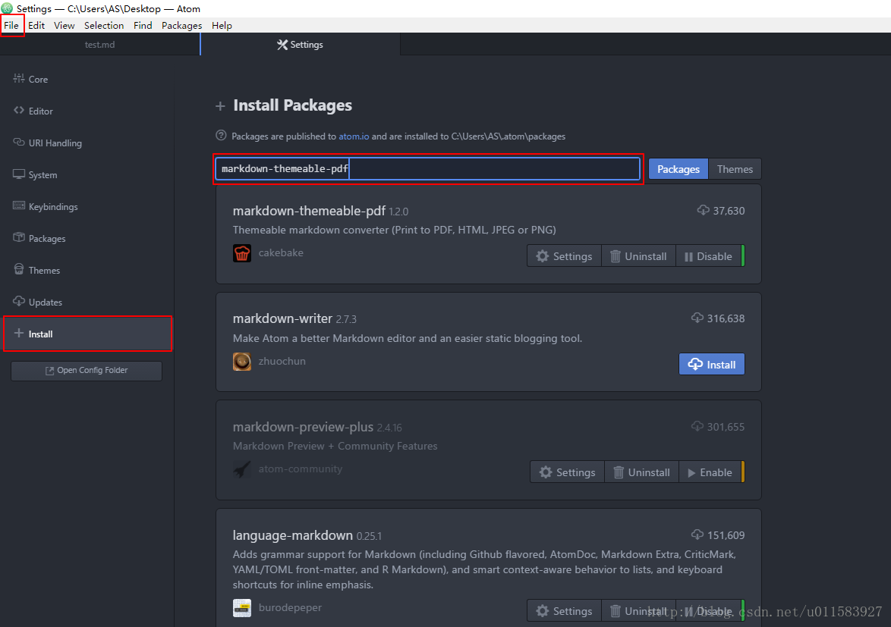The height and width of the screenshot is (627, 891).
Task: Open markdown-preview-plus package title
Action: coord(303,427)
